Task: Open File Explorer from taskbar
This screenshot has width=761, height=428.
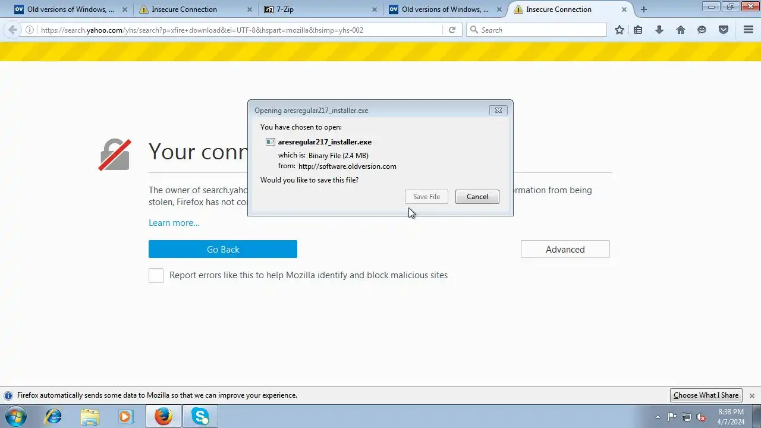Action: 90,416
